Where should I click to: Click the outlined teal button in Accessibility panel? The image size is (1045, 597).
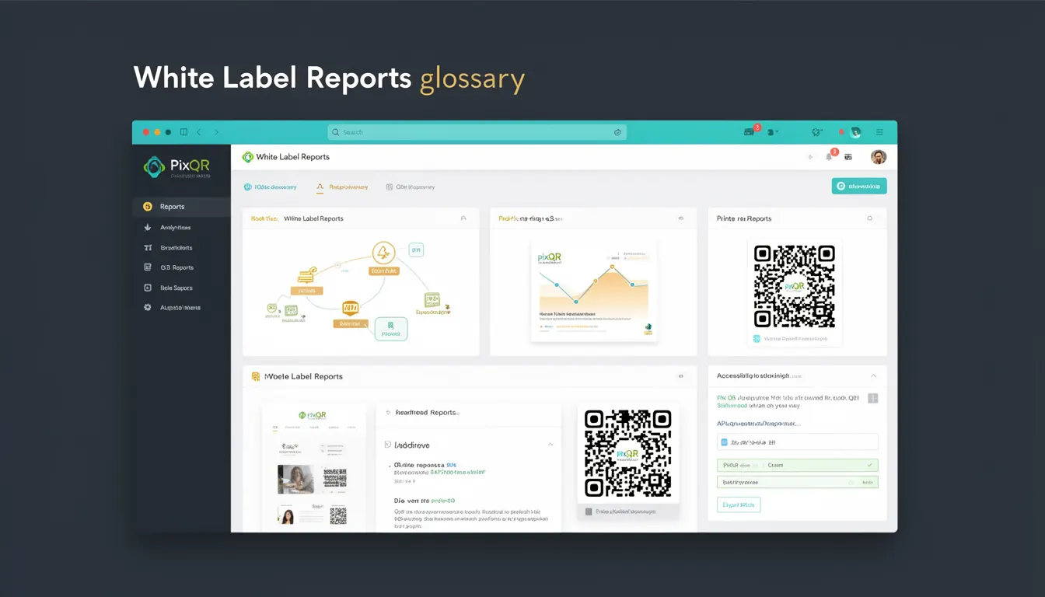coord(739,504)
